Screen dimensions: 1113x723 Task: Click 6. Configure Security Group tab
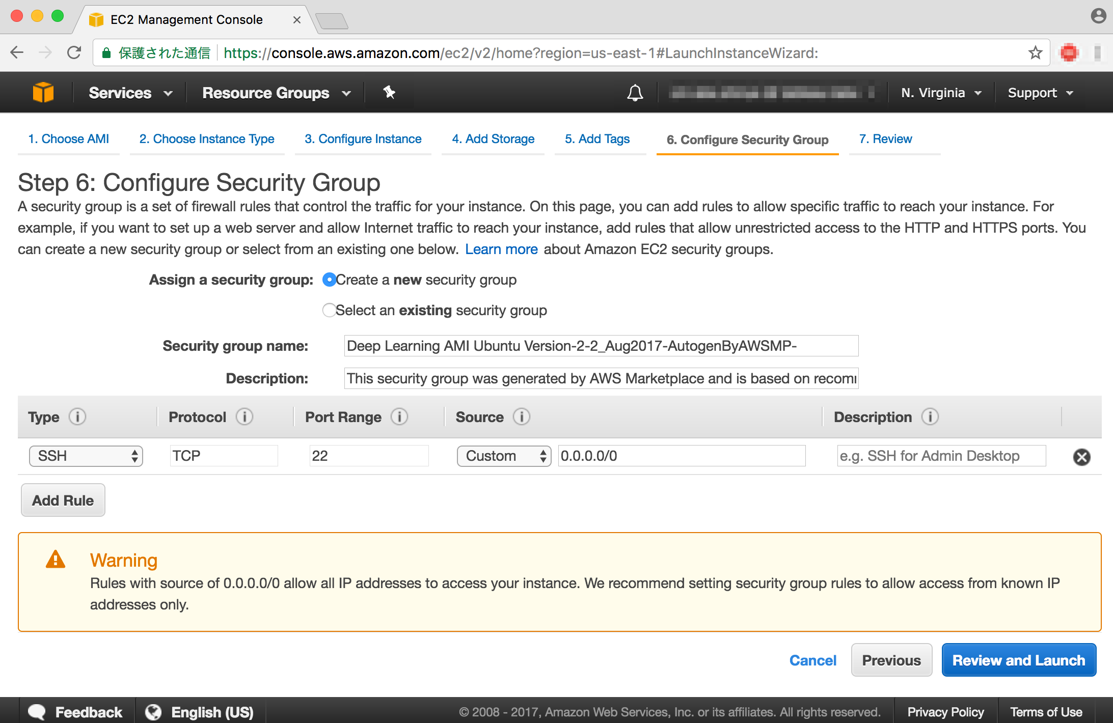[x=747, y=140]
